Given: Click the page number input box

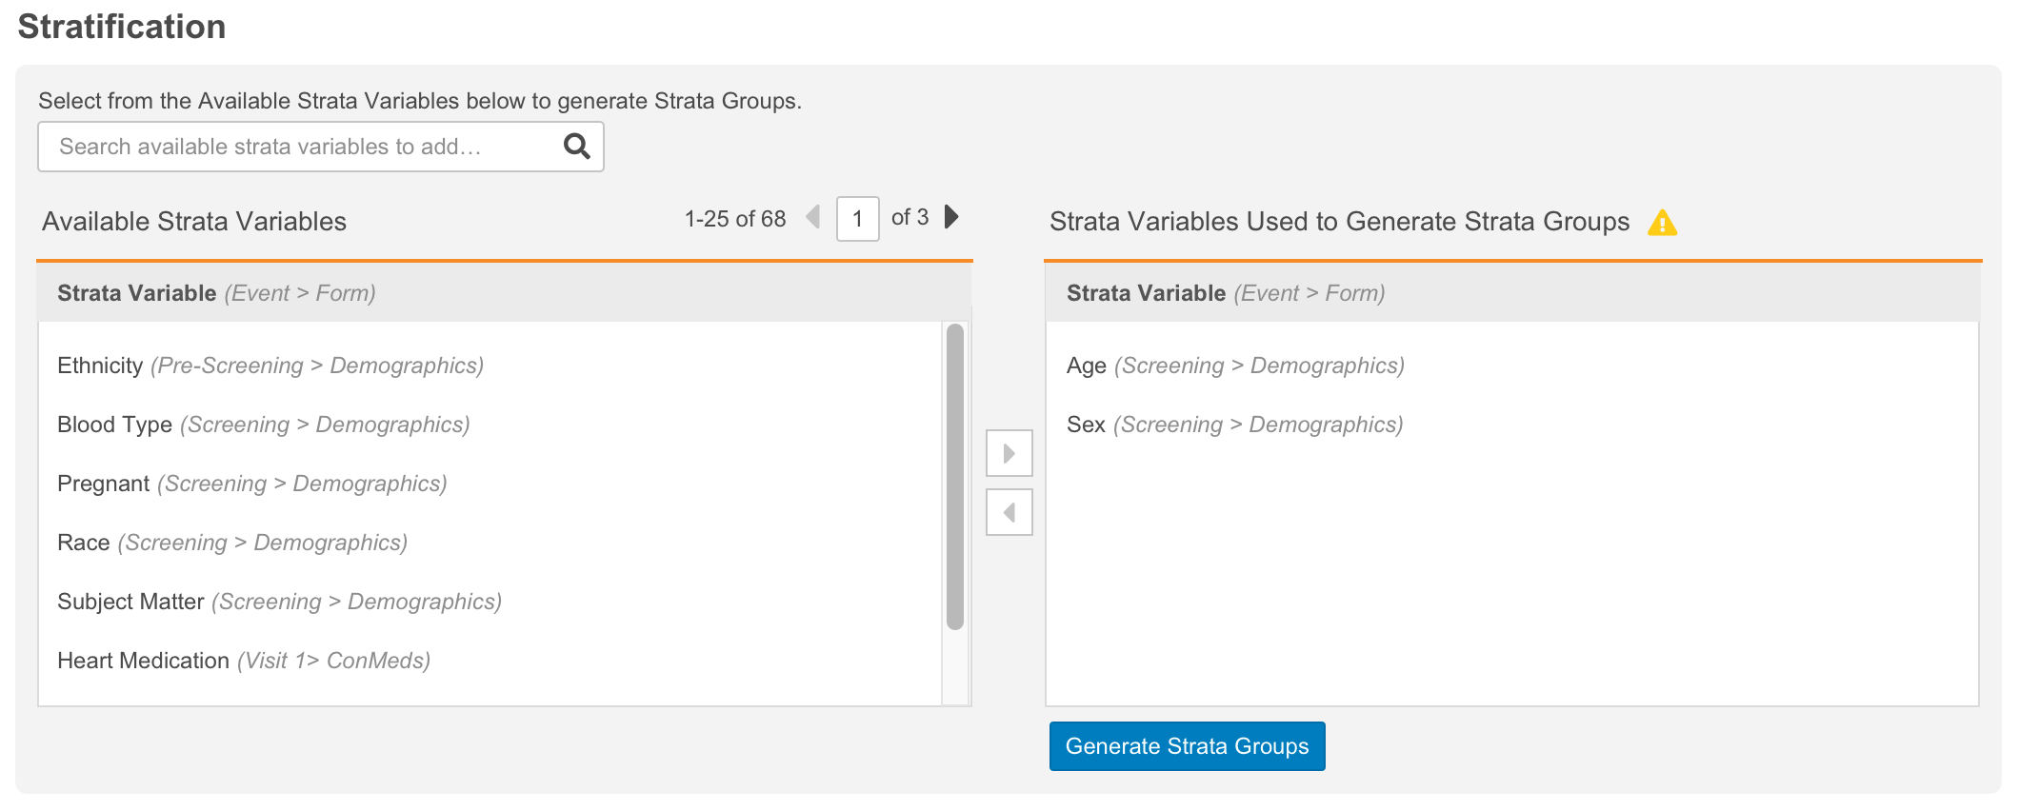Looking at the screenshot, I should click(x=857, y=219).
